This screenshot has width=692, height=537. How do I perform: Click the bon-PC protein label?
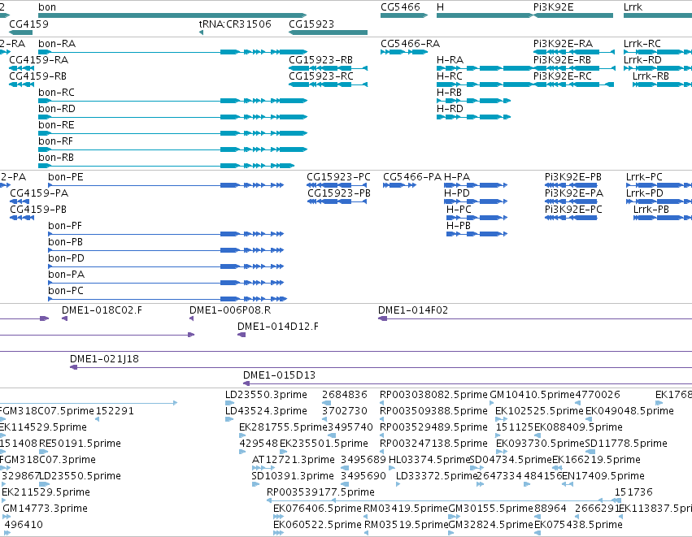pos(66,291)
